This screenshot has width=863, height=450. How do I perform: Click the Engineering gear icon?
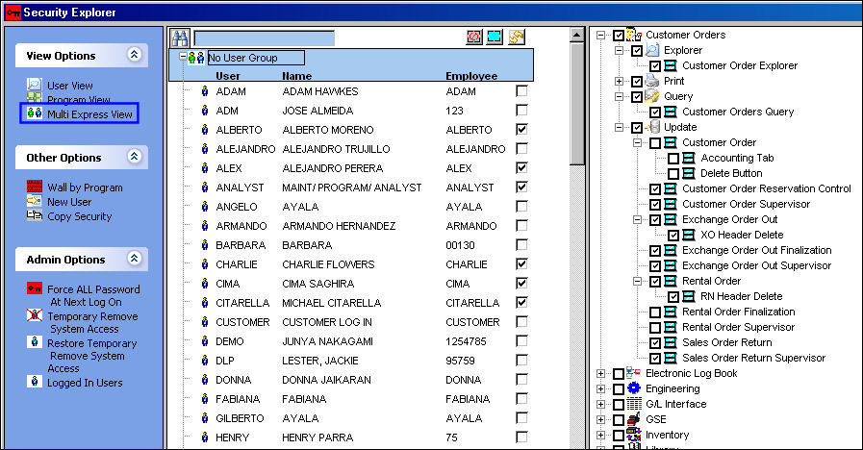(x=634, y=388)
